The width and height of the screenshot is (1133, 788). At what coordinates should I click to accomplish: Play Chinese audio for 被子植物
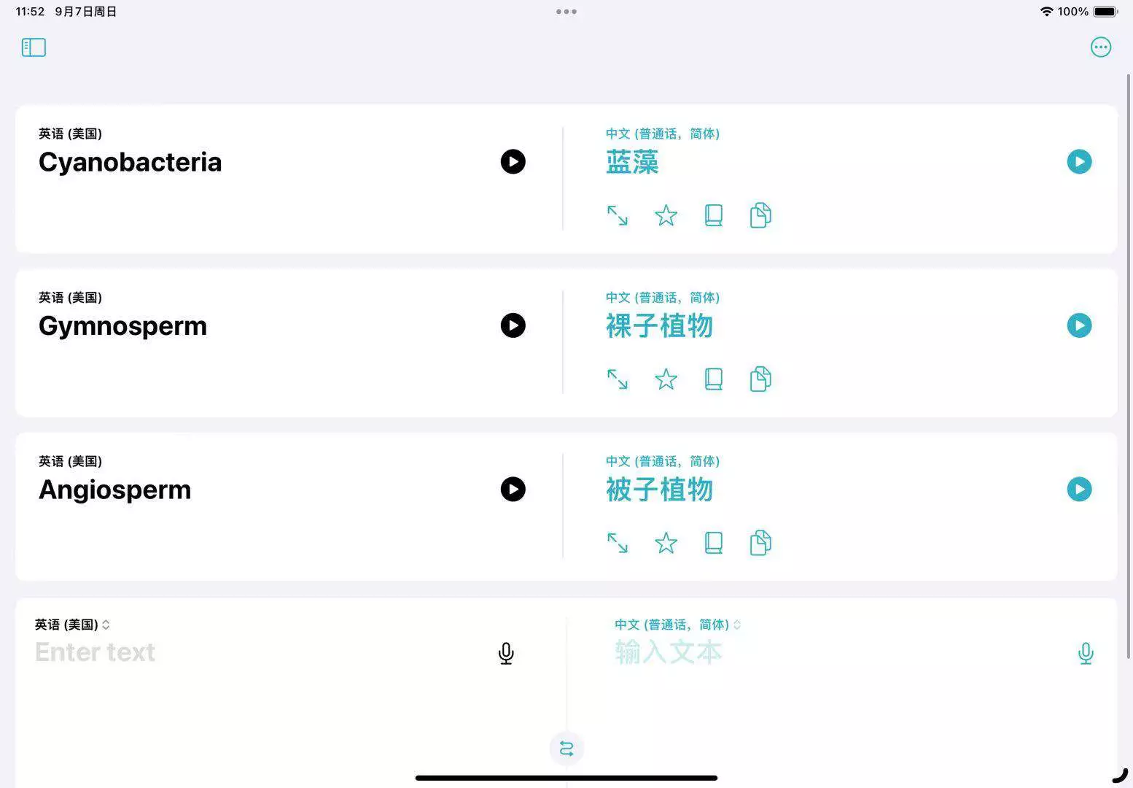(1079, 489)
